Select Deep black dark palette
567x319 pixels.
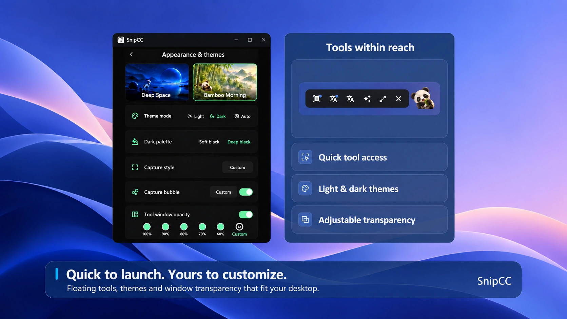pyautogui.click(x=239, y=142)
